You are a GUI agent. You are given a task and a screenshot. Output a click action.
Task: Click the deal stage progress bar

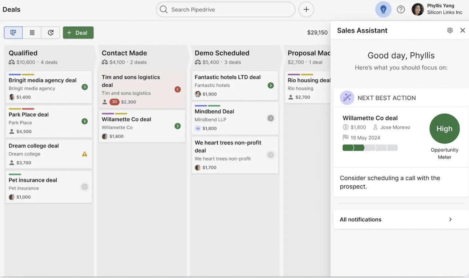pos(370,148)
